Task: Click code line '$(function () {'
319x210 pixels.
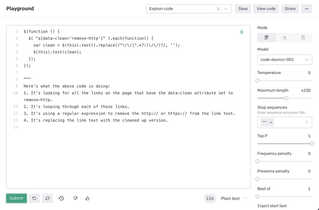Action: click(x=42, y=32)
